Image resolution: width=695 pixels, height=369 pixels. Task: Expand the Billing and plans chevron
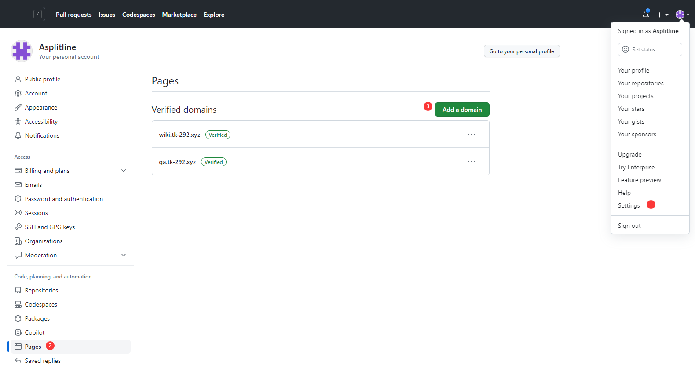pyautogui.click(x=124, y=171)
